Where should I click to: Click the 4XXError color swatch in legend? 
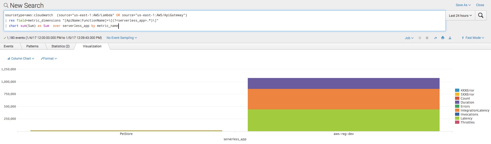[457, 90]
